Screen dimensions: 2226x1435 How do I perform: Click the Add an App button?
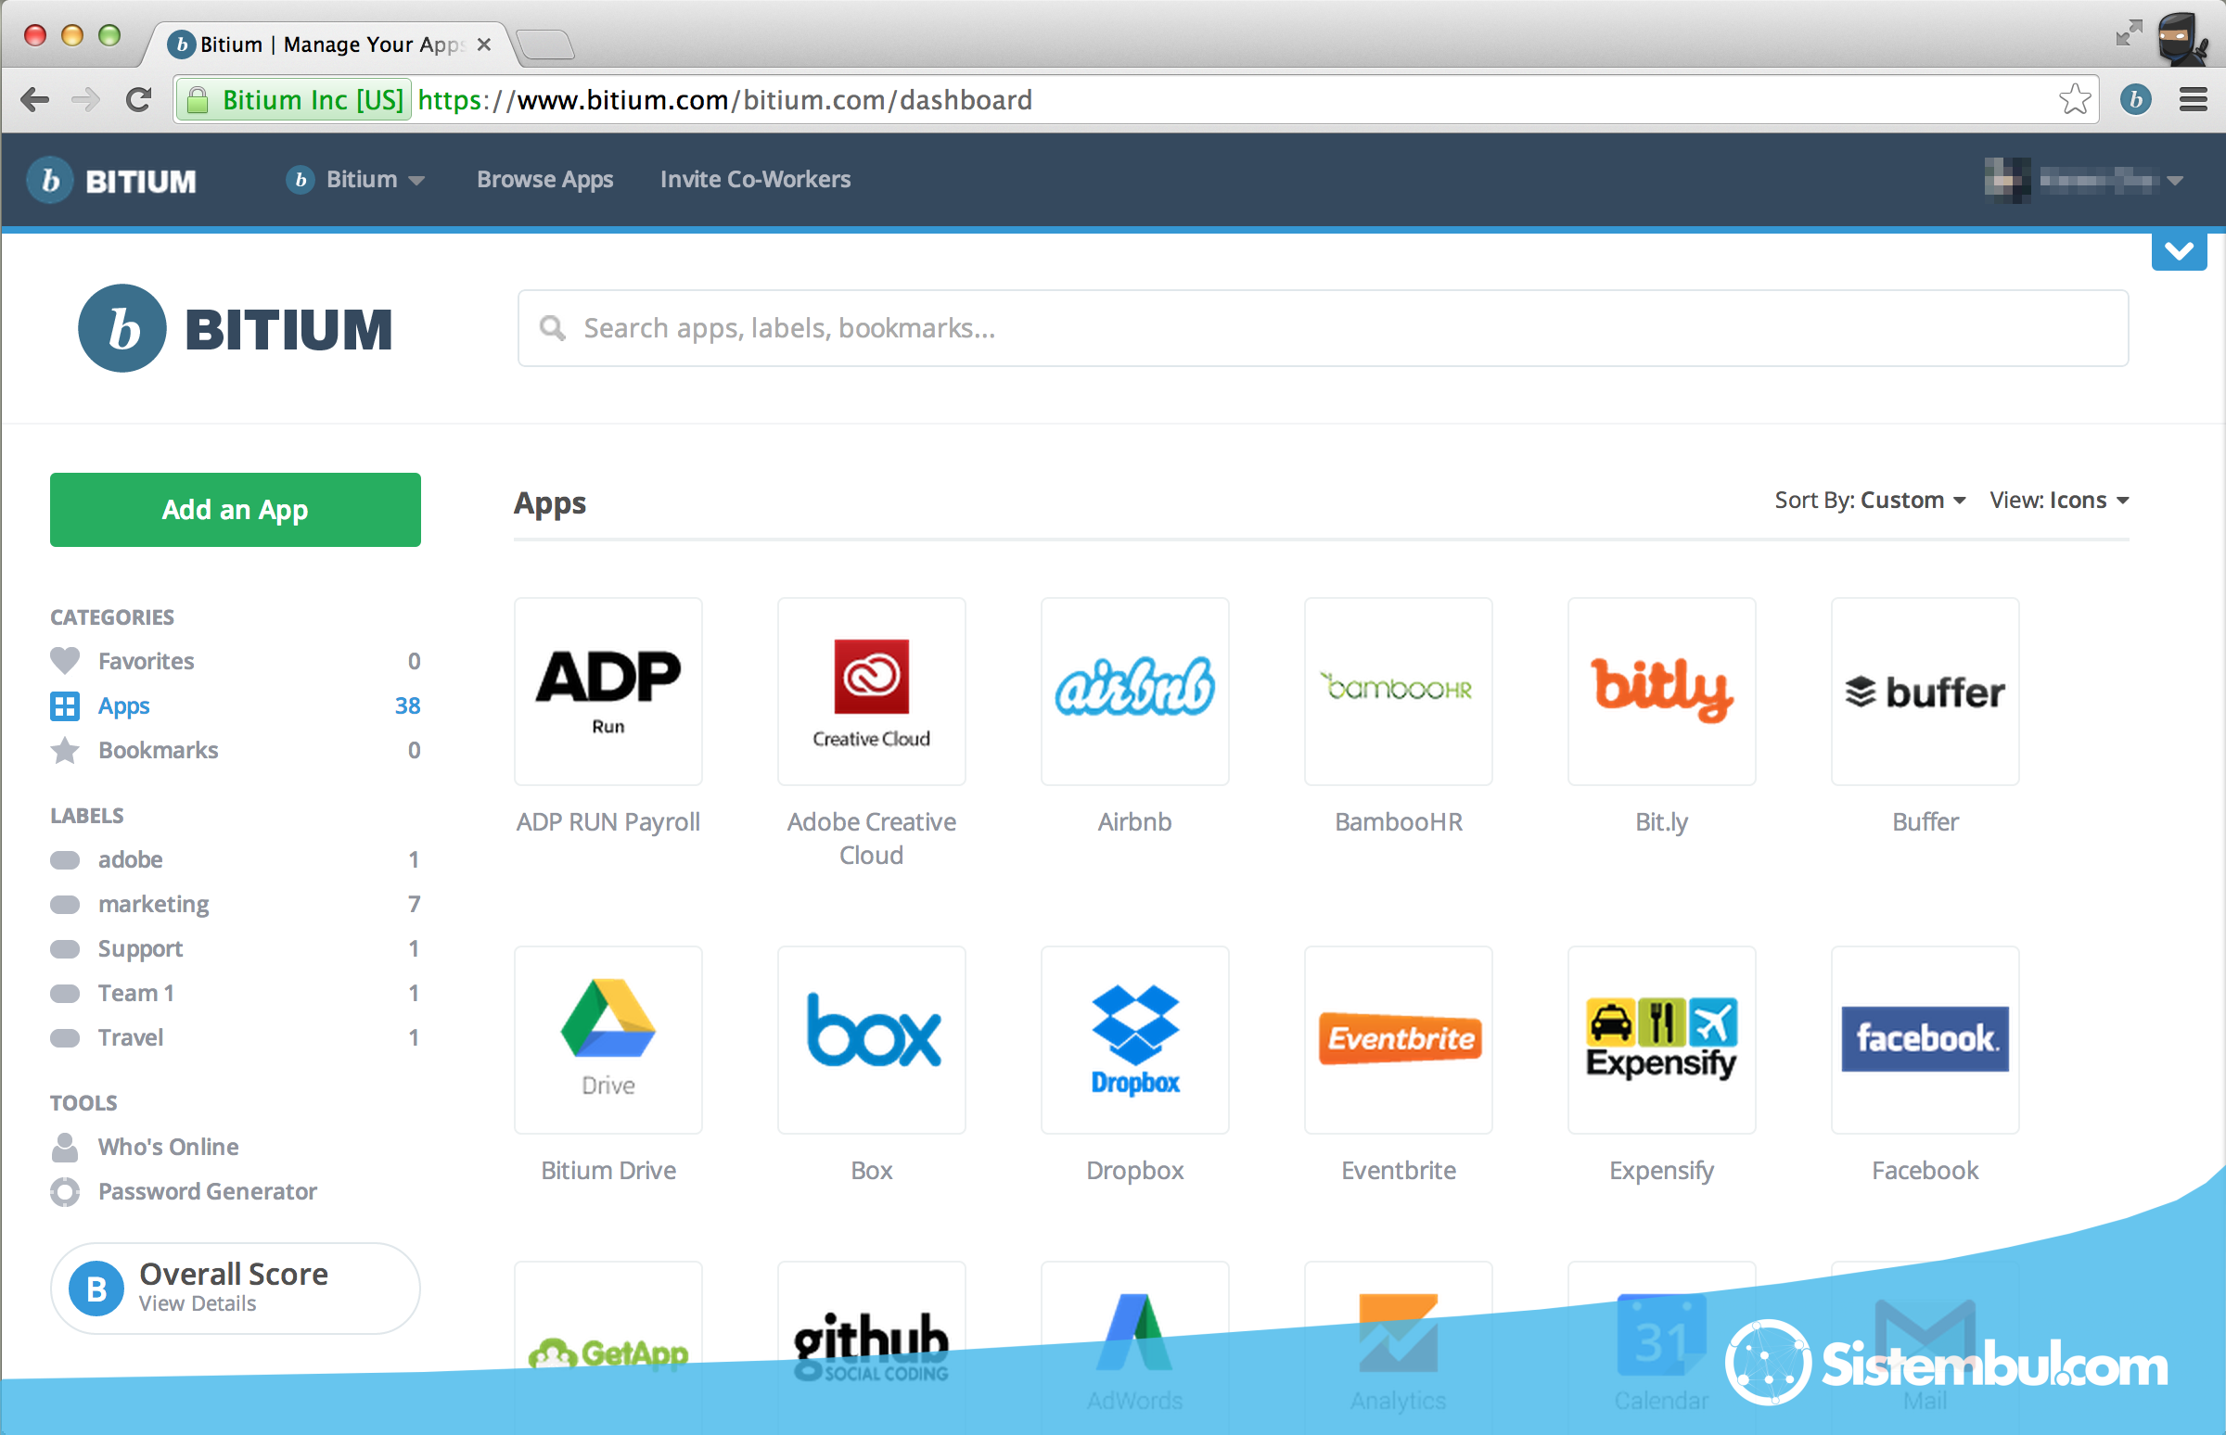(x=235, y=510)
